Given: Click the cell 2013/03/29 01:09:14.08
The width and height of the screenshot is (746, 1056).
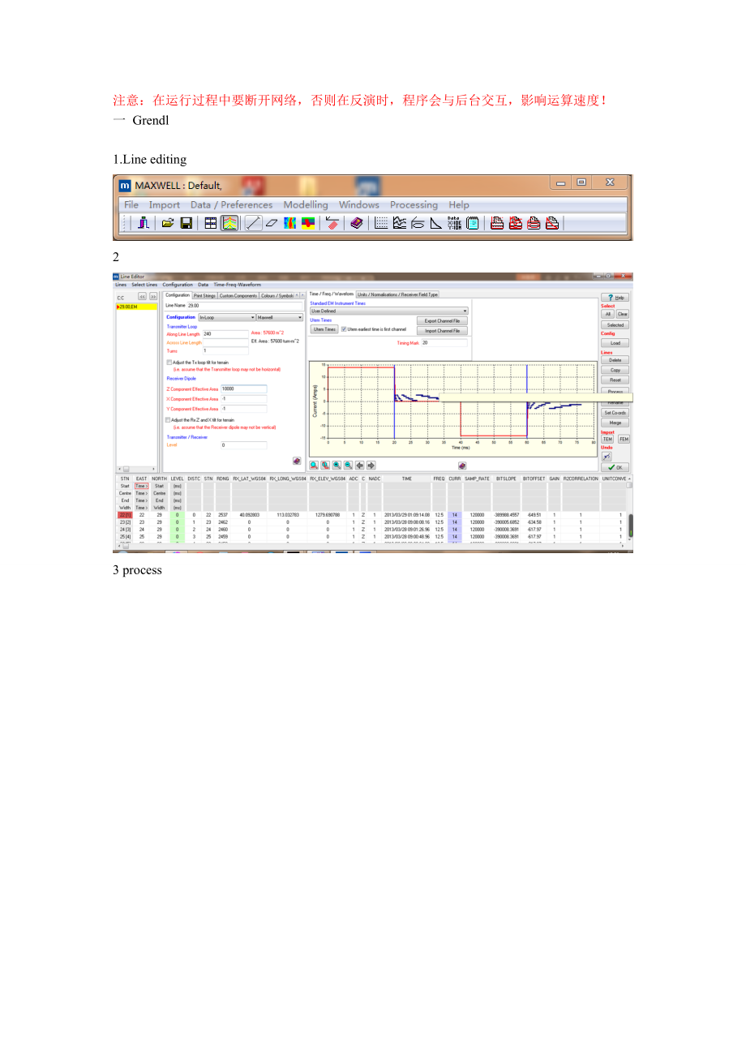Looking at the screenshot, I should tap(407, 515).
